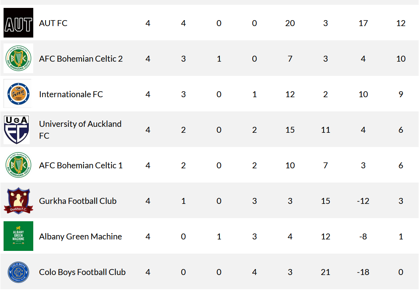Click the Albany Green Machine green logo
This screenshot has width=419, height=290.
coord(19,236)
